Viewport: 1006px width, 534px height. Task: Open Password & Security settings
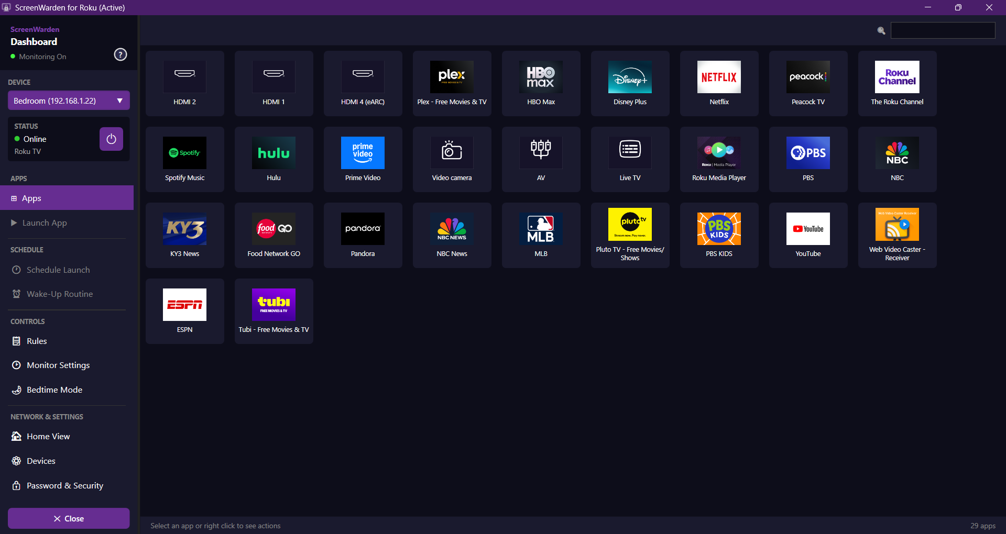67,485
